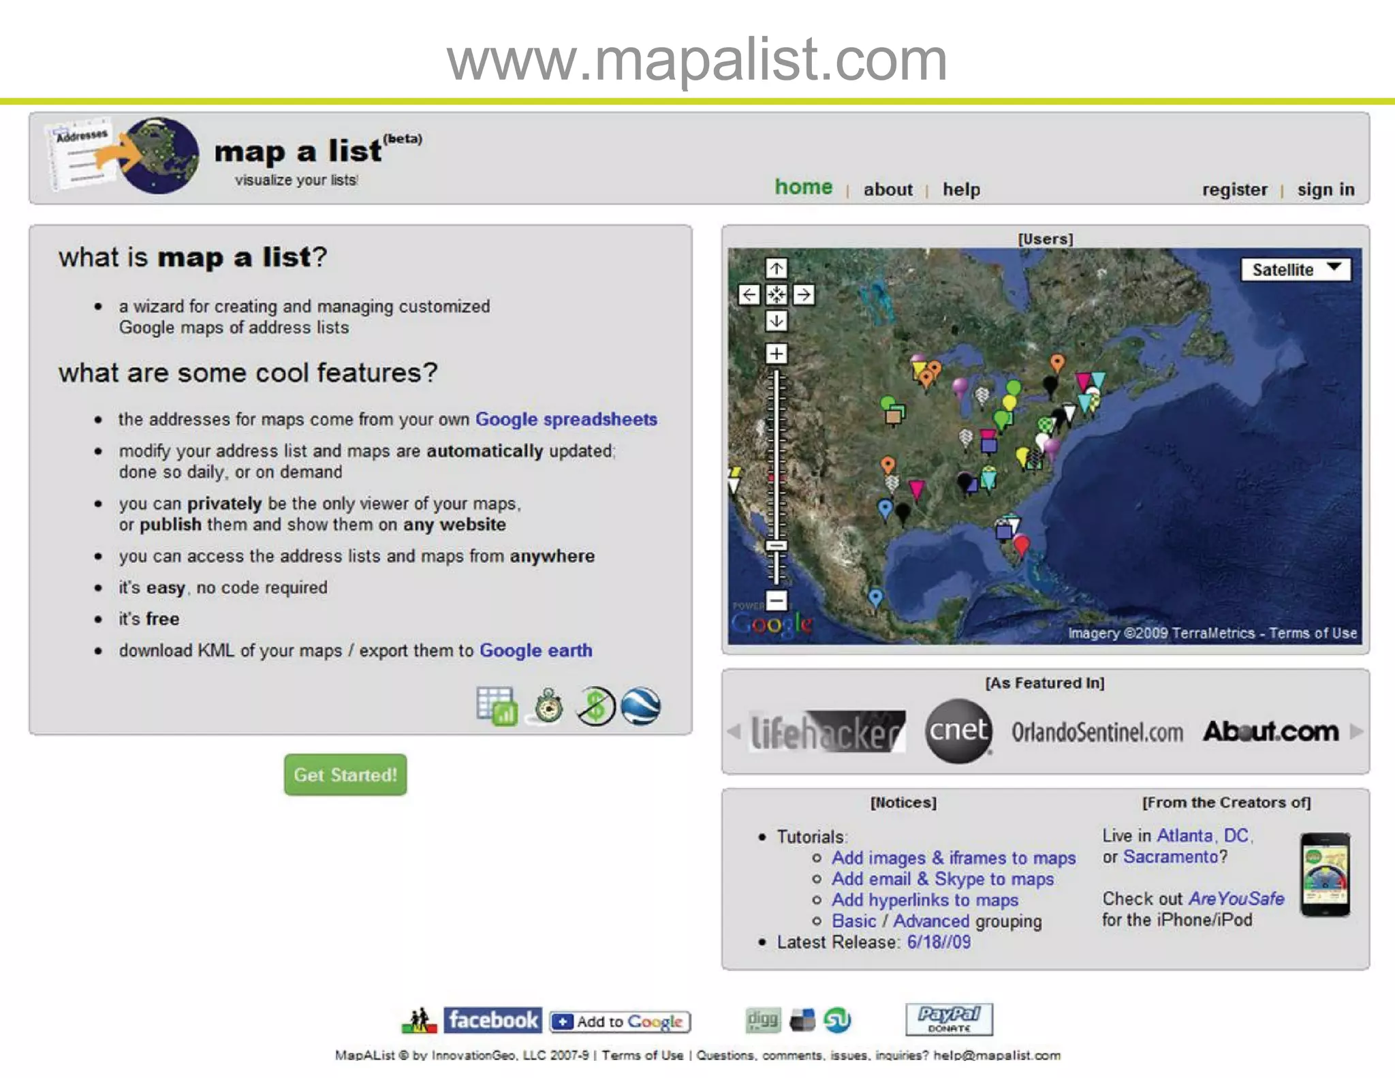
Task: Pan the map up with arrow
Action: coord(777,268)
